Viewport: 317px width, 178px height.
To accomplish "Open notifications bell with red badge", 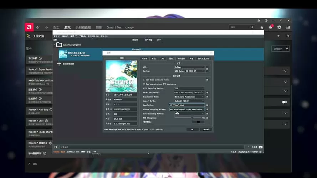I will (271, 27).
